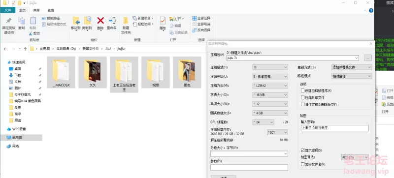Screen dimensions: 394x178
Task: Toggle delete files after compression checkbox
Action: click(x=302, y=105)
